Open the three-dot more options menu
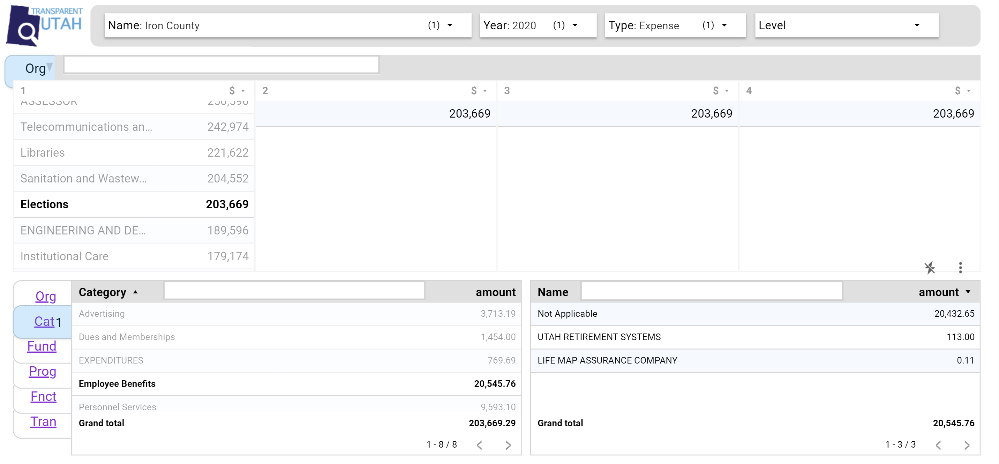 pyautogui.click(x=960, y=268)
